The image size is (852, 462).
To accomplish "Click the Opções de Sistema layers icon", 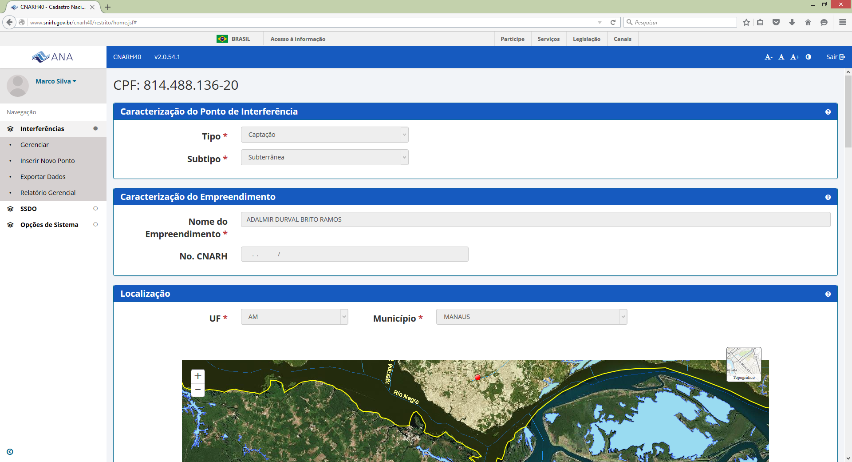I will 10,225.
